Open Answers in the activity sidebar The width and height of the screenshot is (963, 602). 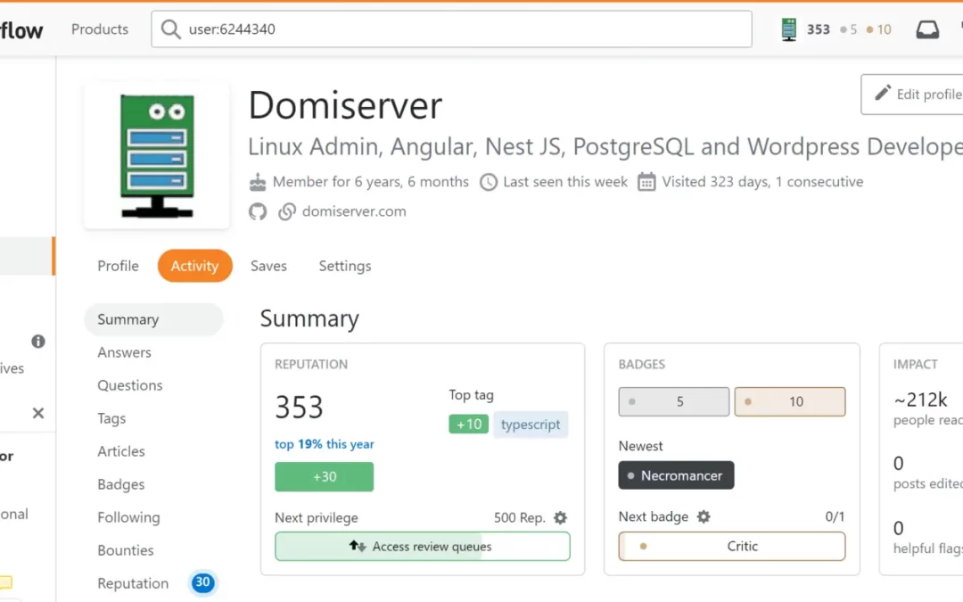124,352
